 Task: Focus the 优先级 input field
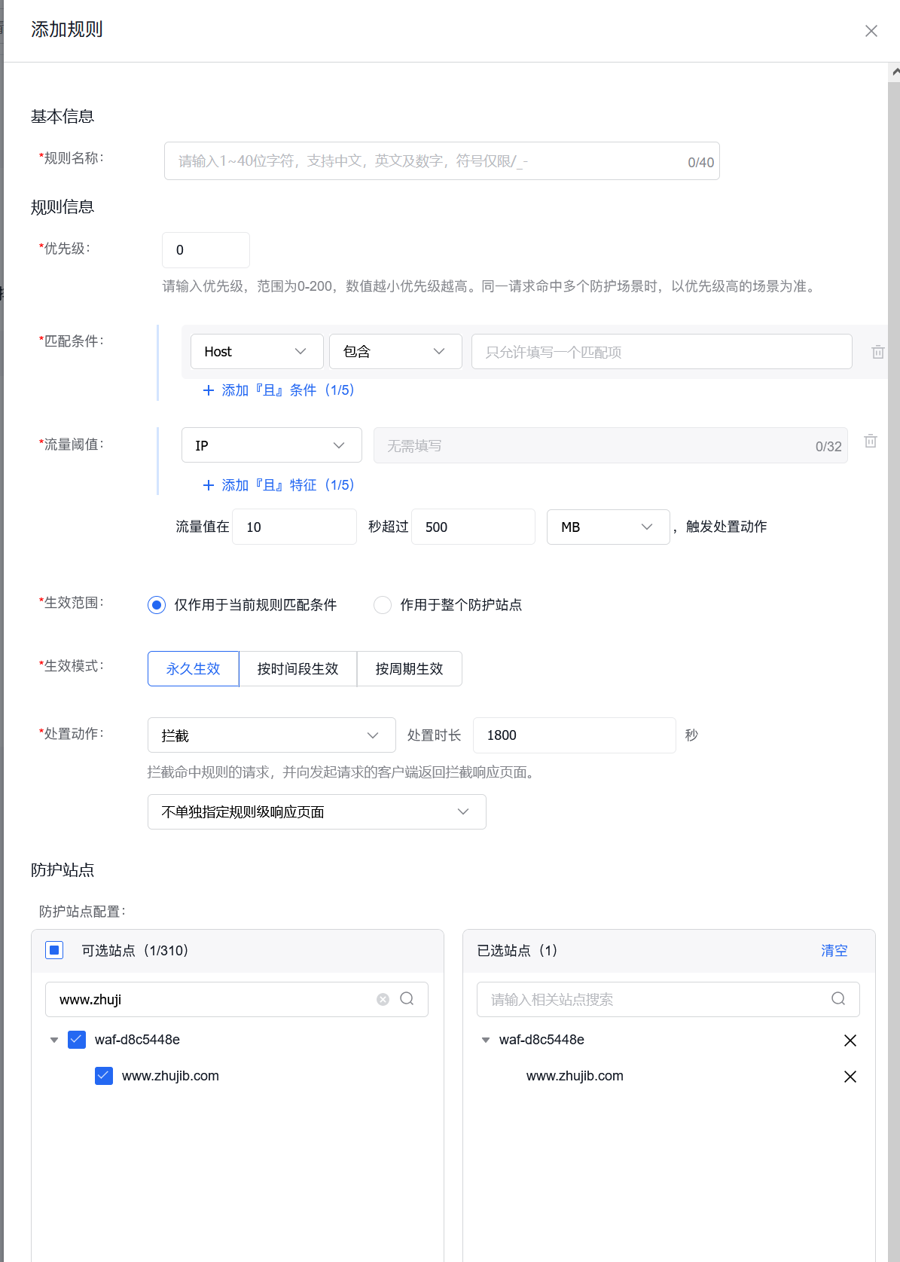[x=206, y=250]
